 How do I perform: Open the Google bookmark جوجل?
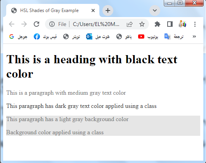pos(18,36)
